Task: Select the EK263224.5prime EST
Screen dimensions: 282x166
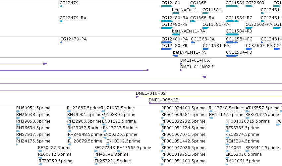Action: click(x=96, y=164)
